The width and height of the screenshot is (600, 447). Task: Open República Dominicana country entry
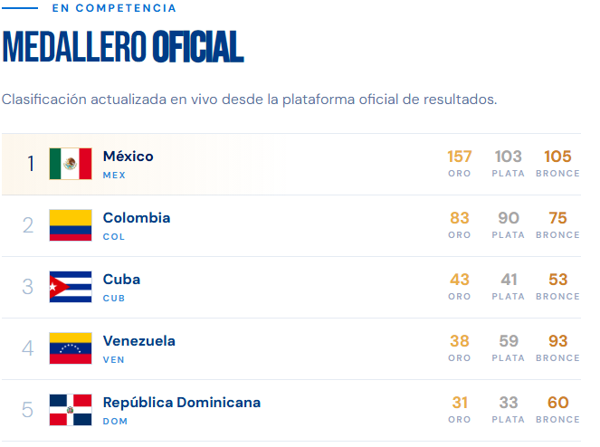[x=182, y=403]
